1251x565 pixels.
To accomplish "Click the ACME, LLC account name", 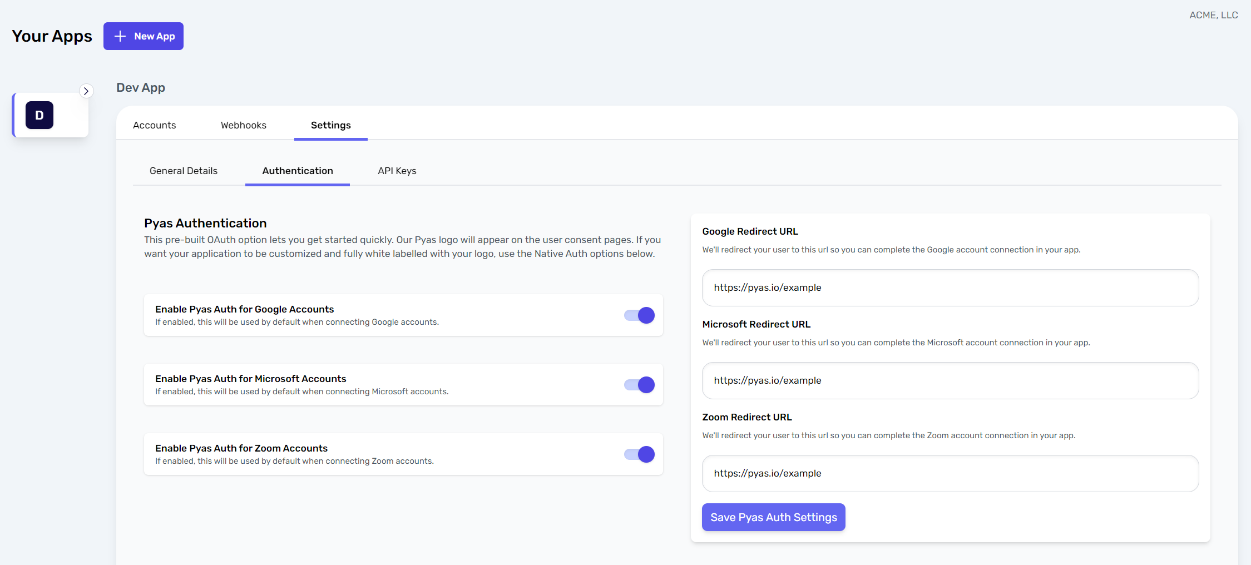I will (x=1213, y=15).
